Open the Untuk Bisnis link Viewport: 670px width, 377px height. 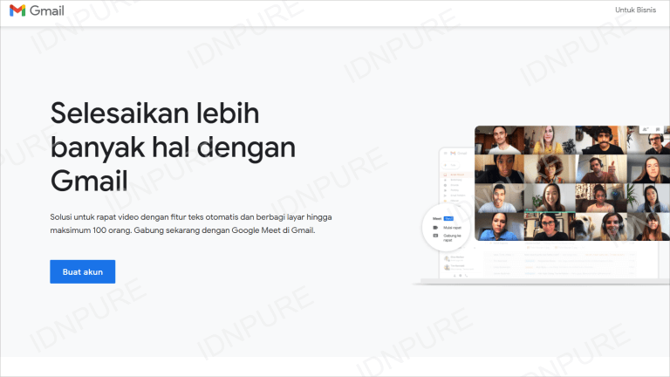635,10
